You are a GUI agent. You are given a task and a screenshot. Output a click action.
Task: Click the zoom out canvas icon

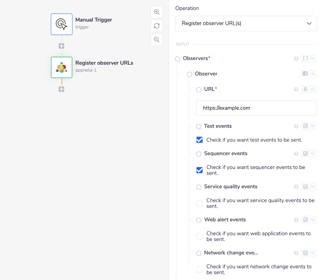[157, 39]
